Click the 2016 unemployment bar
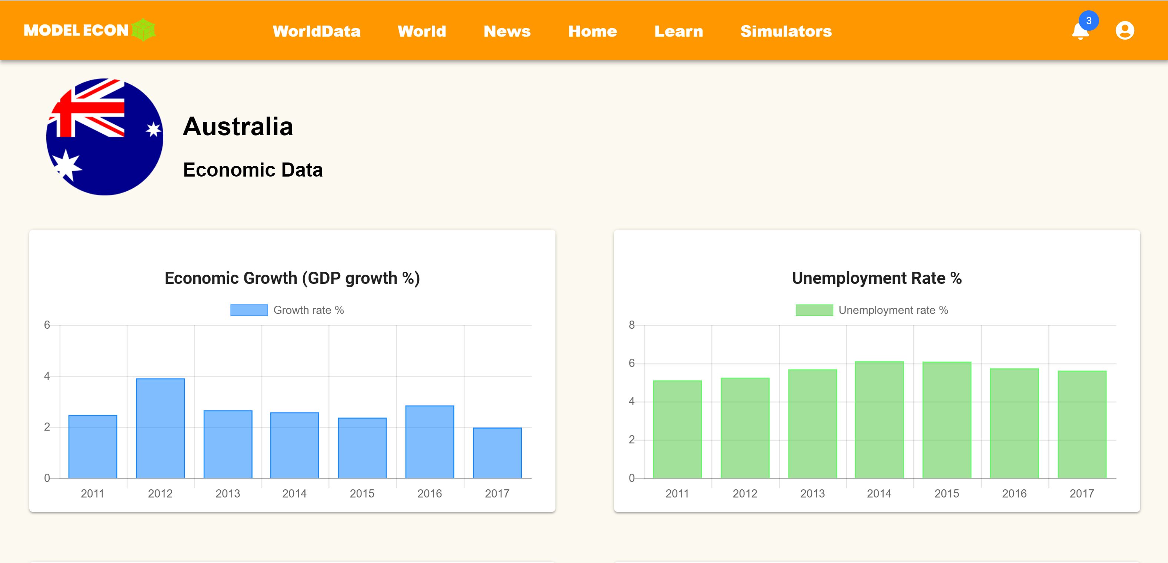This screenshot has width=1168, height=563. tap(1014, 423)
